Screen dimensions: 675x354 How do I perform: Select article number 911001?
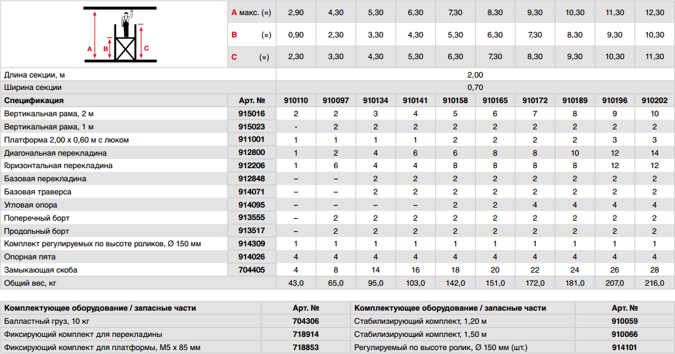(252, 139)
